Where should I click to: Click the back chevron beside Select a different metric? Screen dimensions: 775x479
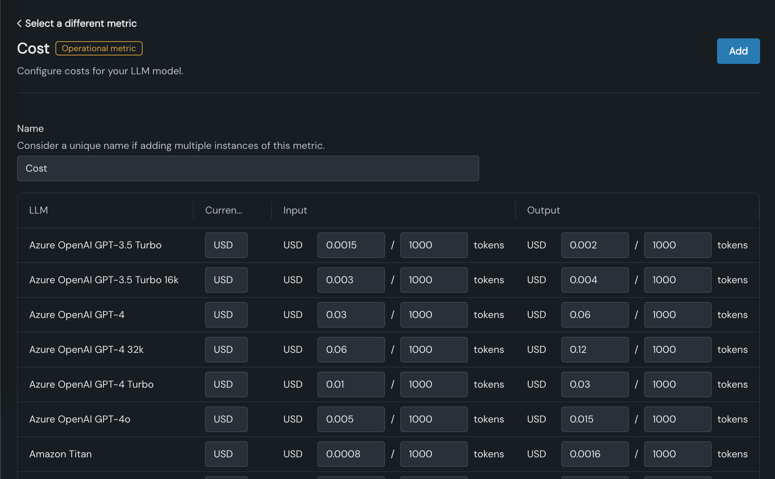tap(20, 23)
